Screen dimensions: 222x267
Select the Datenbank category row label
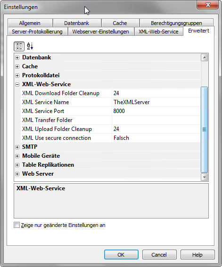36,57
